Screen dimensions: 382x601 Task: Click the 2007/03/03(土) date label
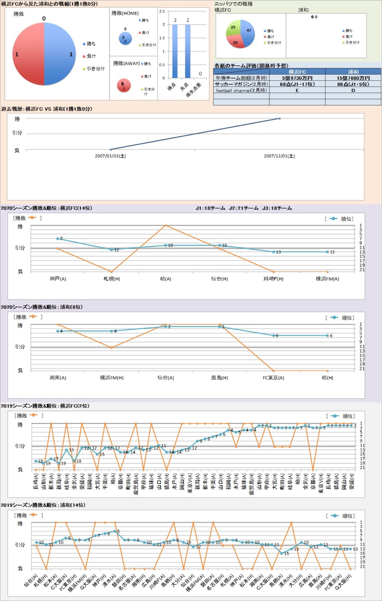(x=110, y=156)
